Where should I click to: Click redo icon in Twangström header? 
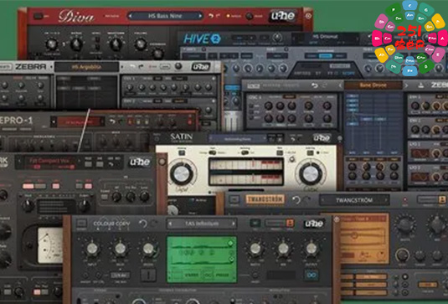pyautogui.click(x=307, y=199)
